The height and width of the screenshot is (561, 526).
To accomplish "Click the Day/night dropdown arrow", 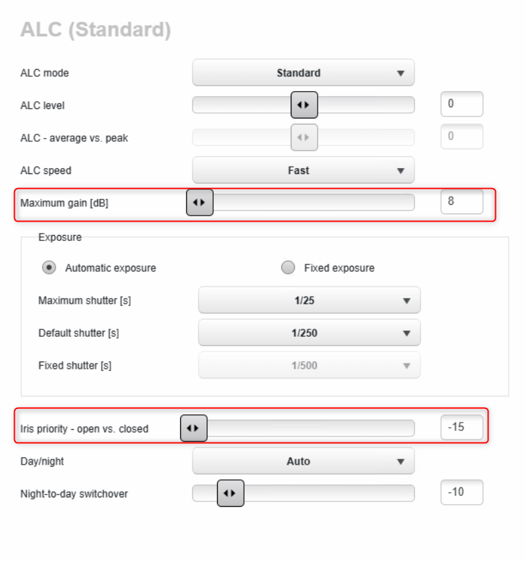I will (401, 461).
